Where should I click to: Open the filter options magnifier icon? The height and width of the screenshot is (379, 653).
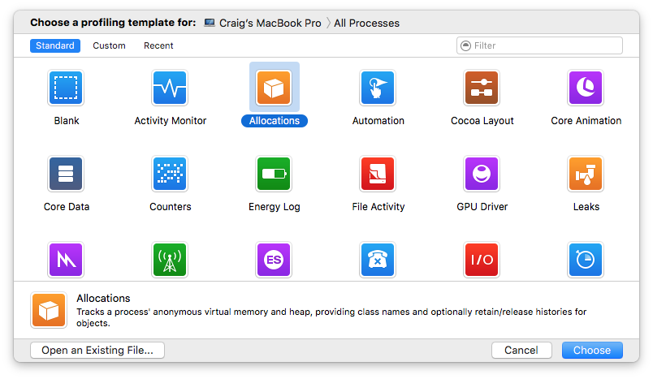coord(465,45)
